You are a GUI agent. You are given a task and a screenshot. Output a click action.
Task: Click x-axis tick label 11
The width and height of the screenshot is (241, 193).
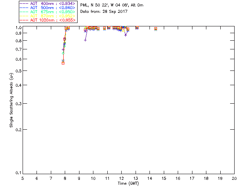107,178
